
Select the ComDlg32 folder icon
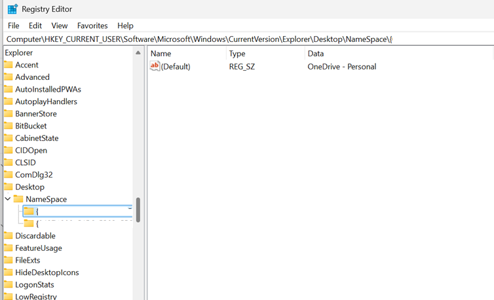tap(9, 175)
